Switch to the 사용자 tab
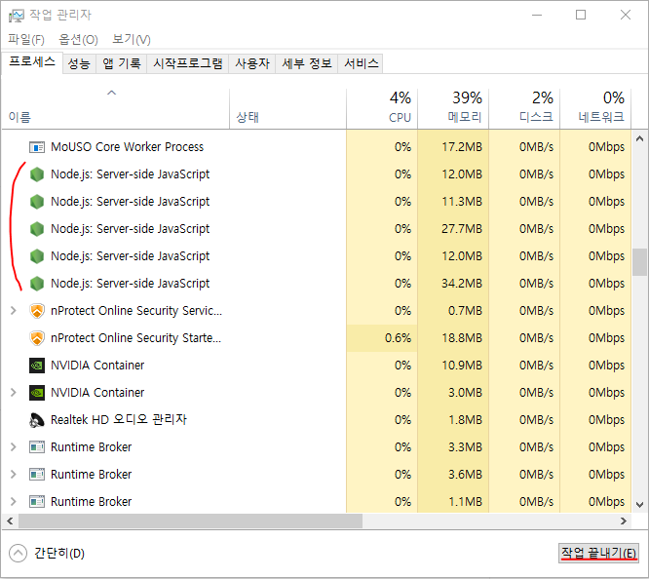Viewport: 649px width, 579px height. pyautogui.click(x=252, y=63)
